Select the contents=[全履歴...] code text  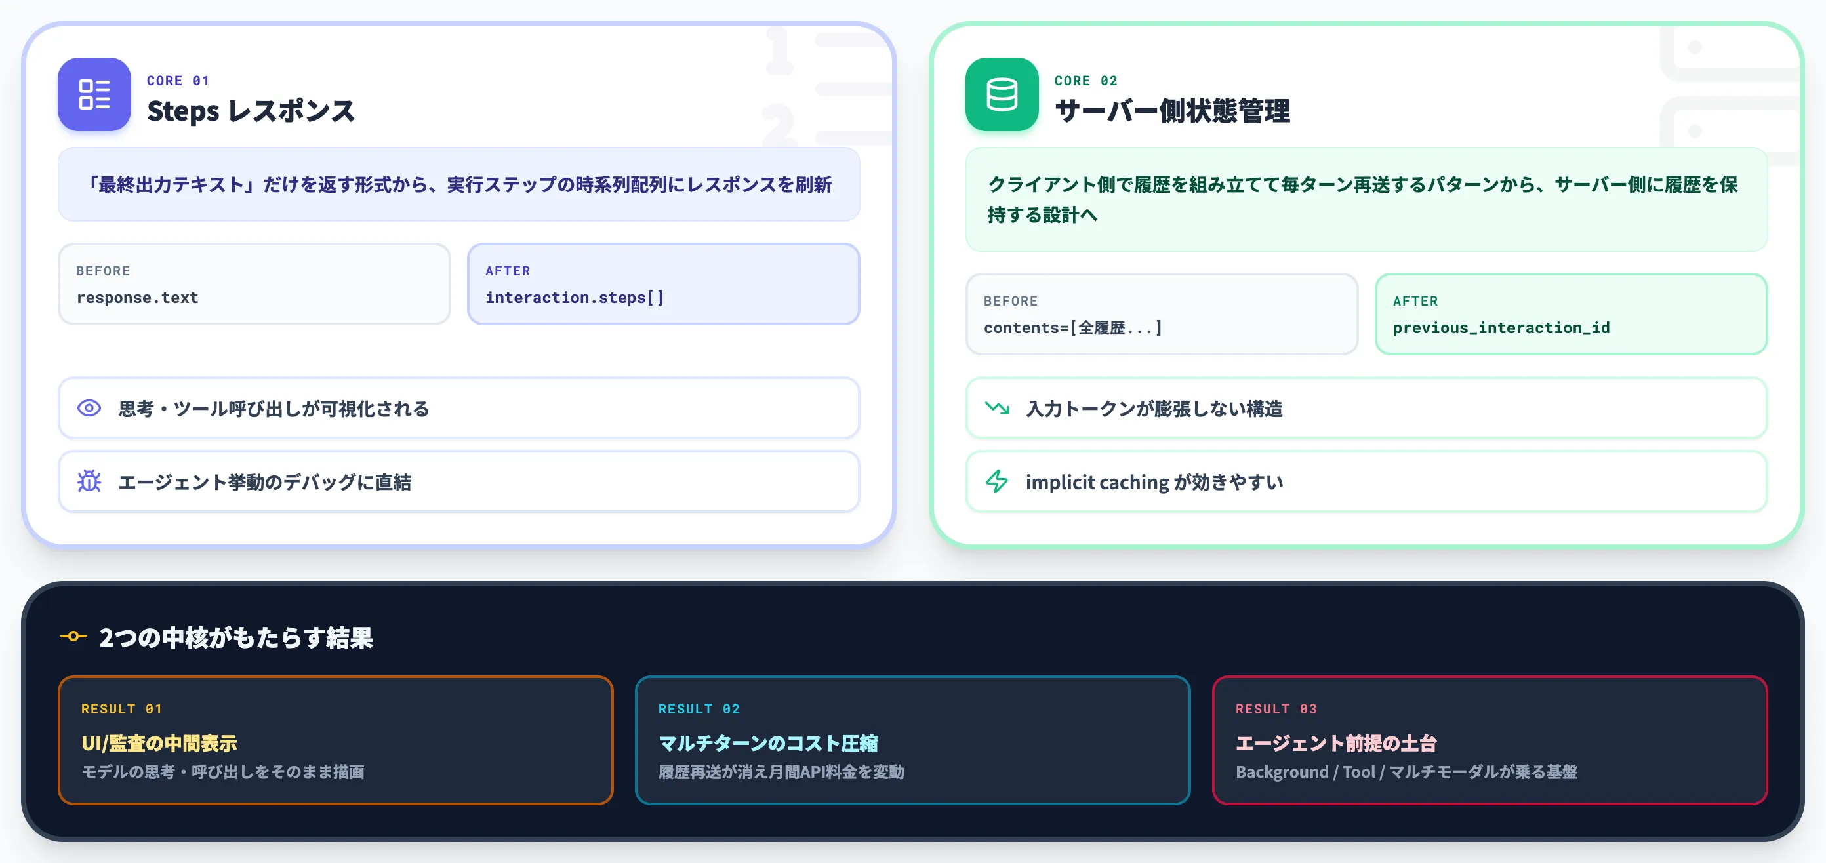point(1072,327)
